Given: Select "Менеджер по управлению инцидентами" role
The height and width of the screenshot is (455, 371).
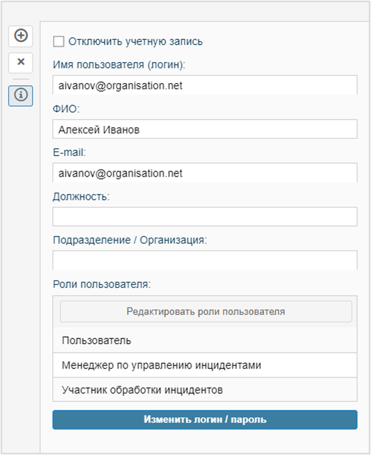Looking at the screenshot, I should point(204,365).
